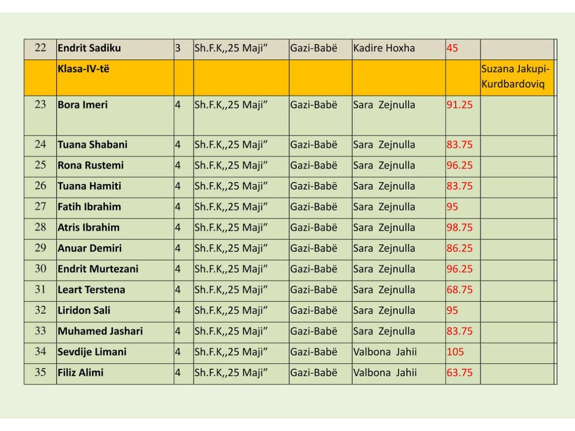Viewport: 575px width, 431px height.
Task: Select Leart Terstena's score 68.75
Action: click(x=460, y=290)
